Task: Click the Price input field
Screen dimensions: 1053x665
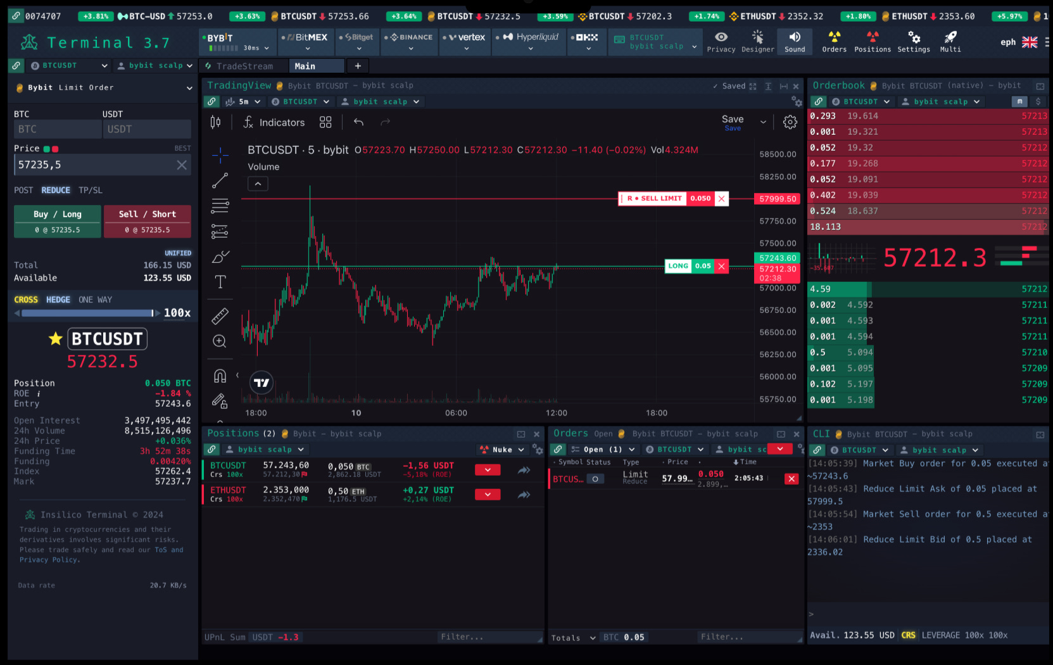Action: pyautogui.click(x=102, y=165)
